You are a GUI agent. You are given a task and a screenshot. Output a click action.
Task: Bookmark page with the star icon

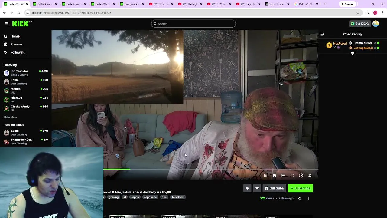click(x=358, y=13)
